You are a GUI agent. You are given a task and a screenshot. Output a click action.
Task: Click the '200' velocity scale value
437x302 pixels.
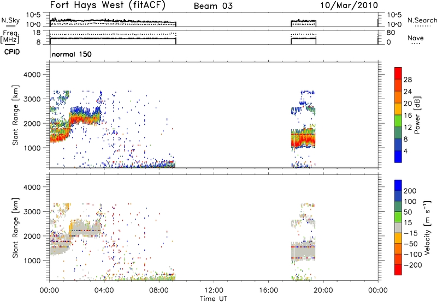410,191
